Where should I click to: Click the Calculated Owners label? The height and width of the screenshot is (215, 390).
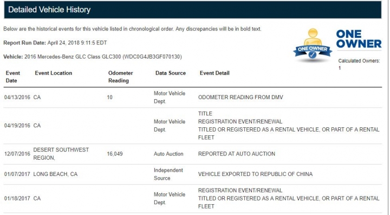[x=359, y=61]
